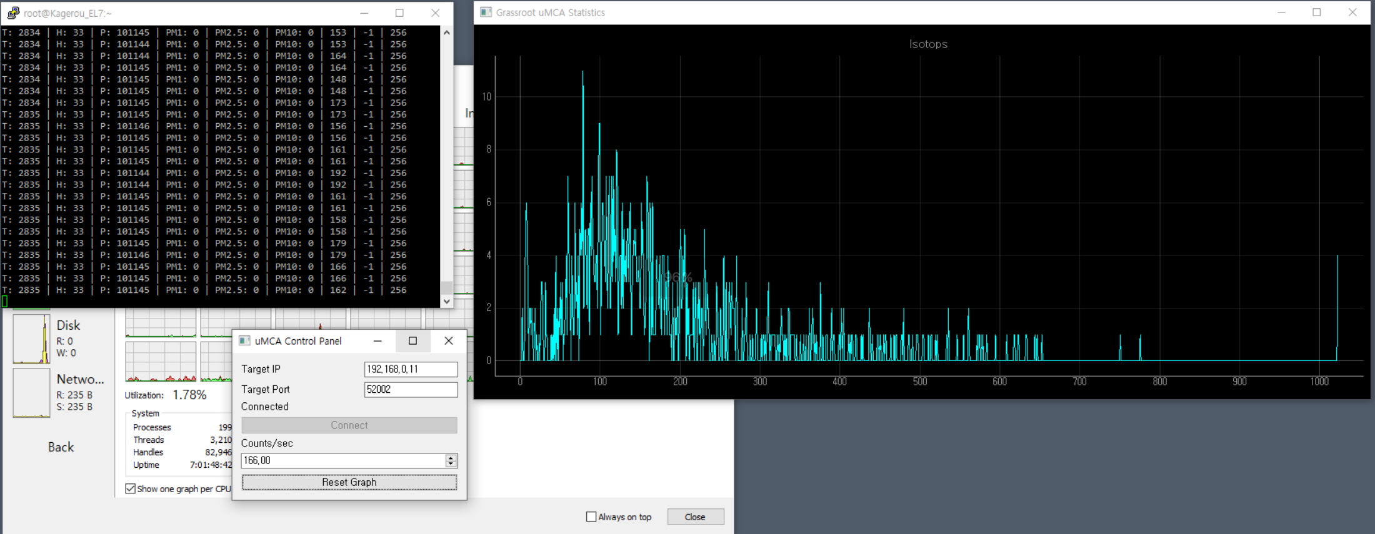This screenshot has height=534, width=1375.
Task: Minimize the root@Kagerou_EL7 terminal window
Action: click(x=364, y=13)
